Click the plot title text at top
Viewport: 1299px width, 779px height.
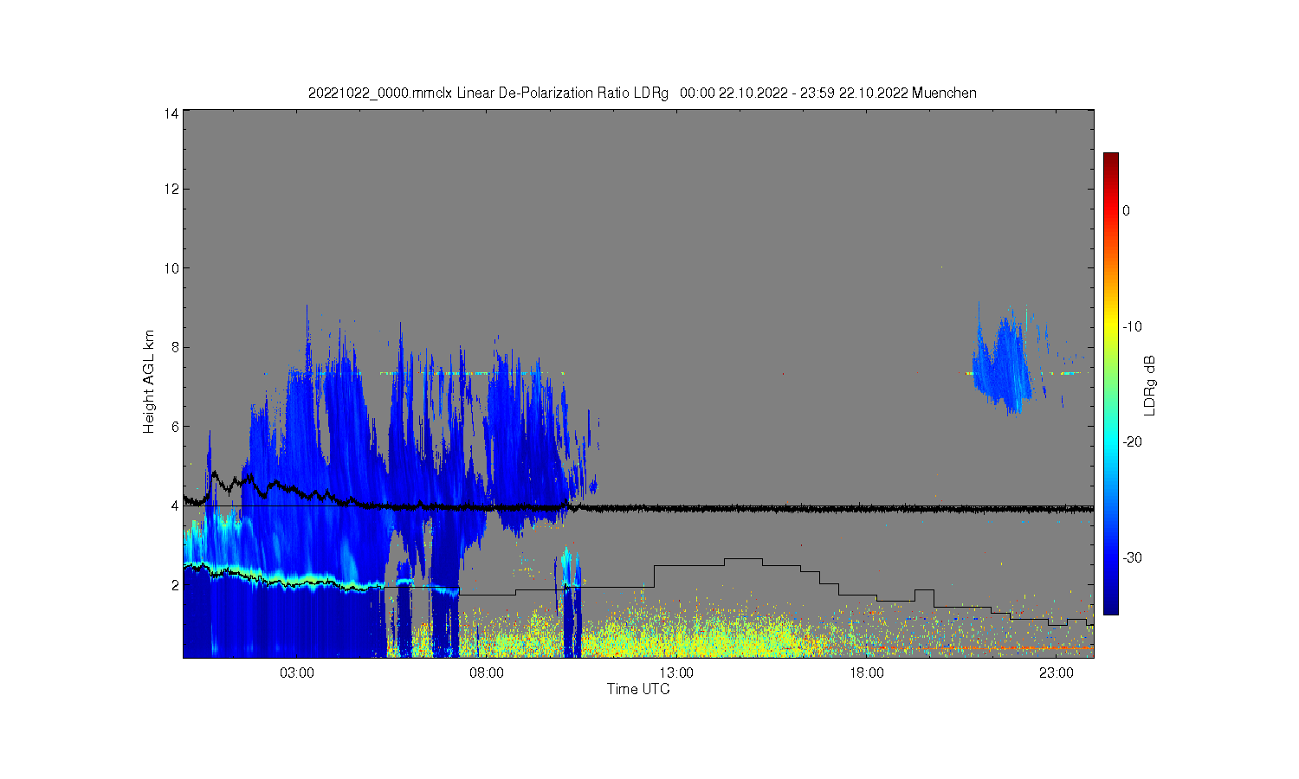642,93
